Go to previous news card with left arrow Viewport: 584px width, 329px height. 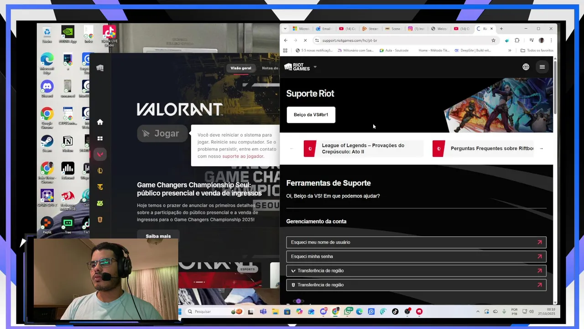tap(292, 149)
